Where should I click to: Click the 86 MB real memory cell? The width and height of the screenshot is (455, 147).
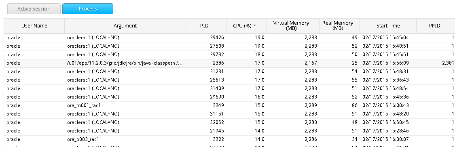pyautogui.click(x=339, y=105)
